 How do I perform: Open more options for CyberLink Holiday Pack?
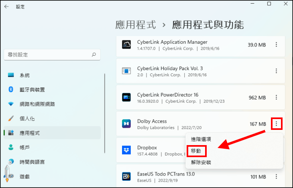pyautogui.click(x=276, y=71)
